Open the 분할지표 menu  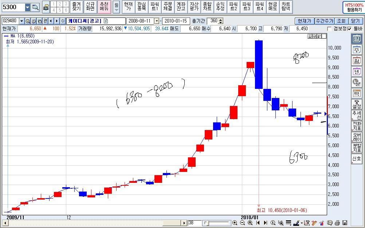point(356,148)
